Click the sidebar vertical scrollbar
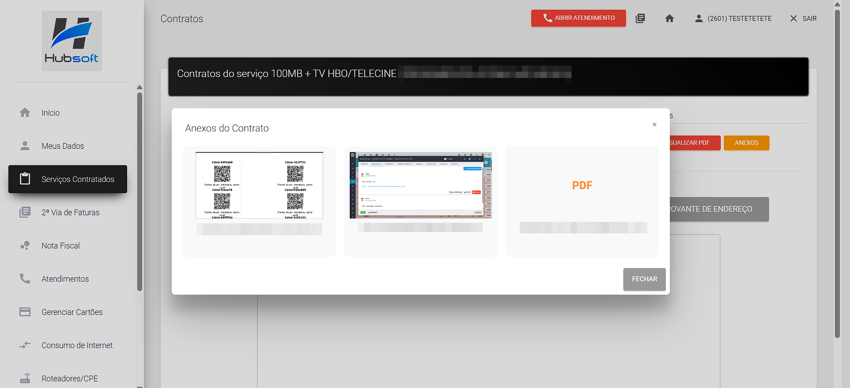The width and height of the screenshot is (850, 388). coord(139,191)
